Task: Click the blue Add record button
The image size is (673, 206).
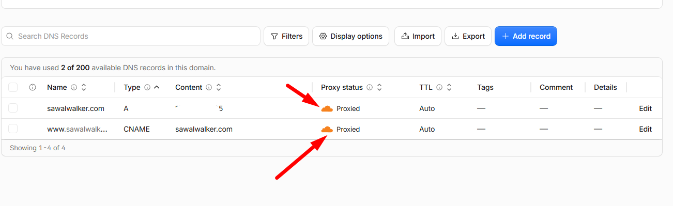Action: click(x=526, y=36)
